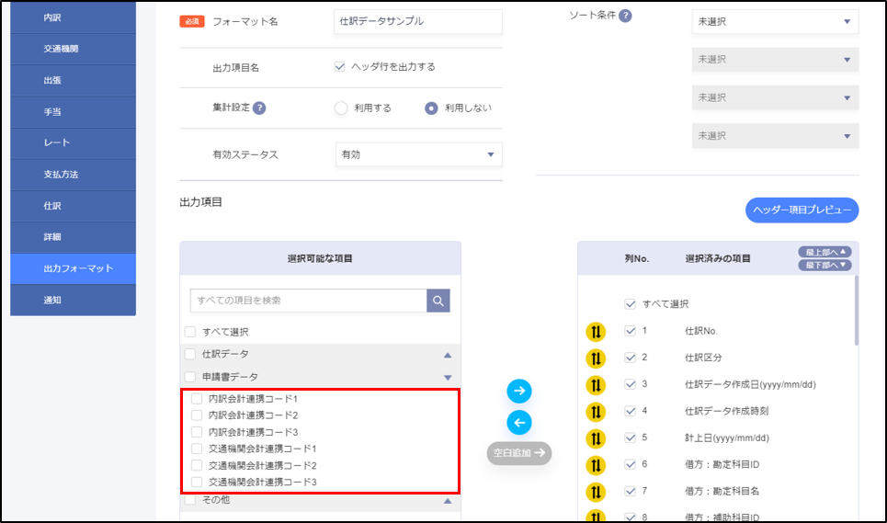This screenshot has height=523, width=887.
Task: Click the reorder icon beside 仕訳No.
Action: coord(596,331)
